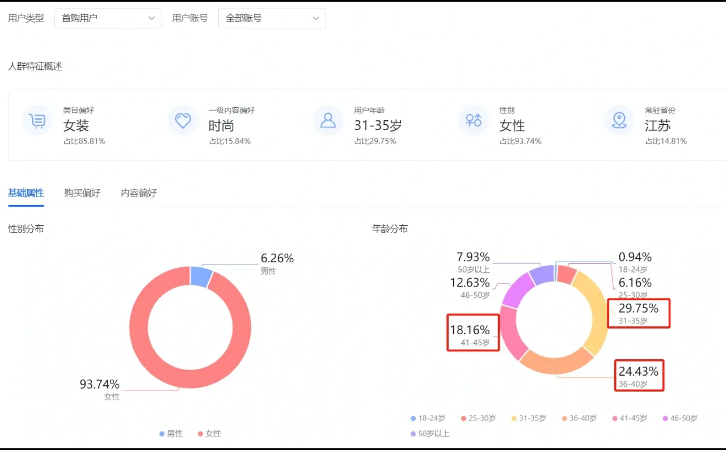Click the heart icon on 一级内容偏好 card
This screenshot has height=450, width=726.
pos(183,120)
